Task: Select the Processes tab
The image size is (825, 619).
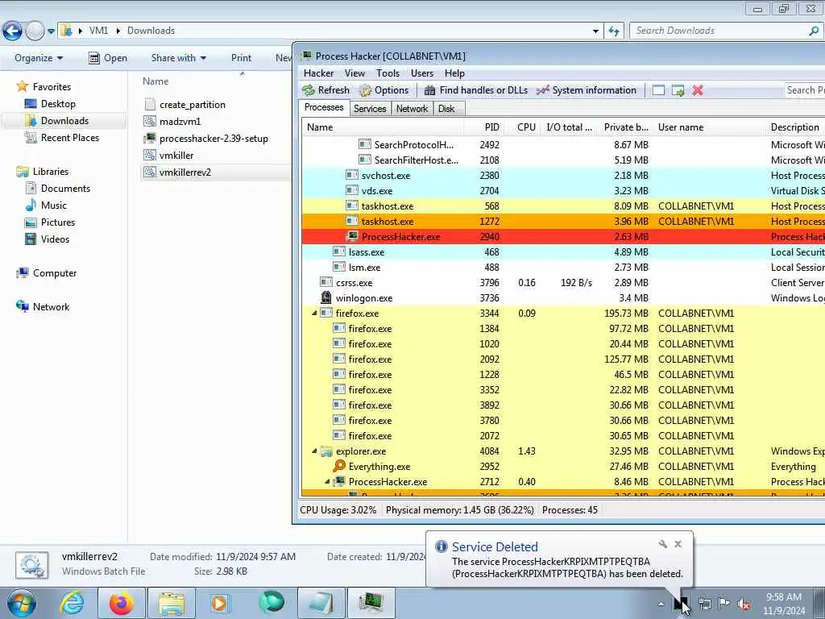Action: tap(324, 107)
